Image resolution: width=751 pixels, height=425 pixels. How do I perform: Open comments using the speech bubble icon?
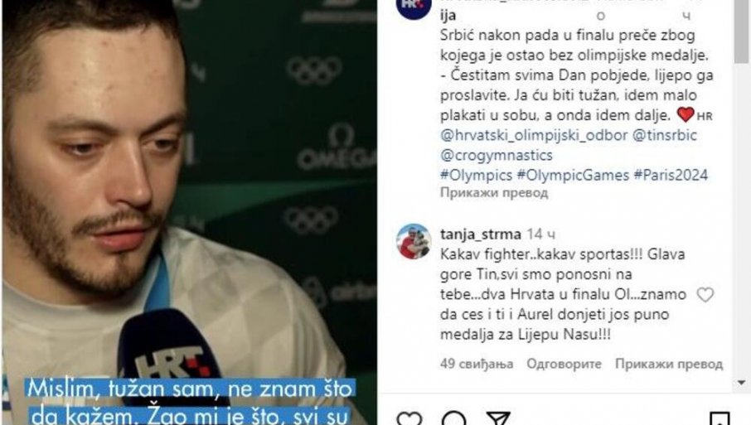click(x=453, y=418)
